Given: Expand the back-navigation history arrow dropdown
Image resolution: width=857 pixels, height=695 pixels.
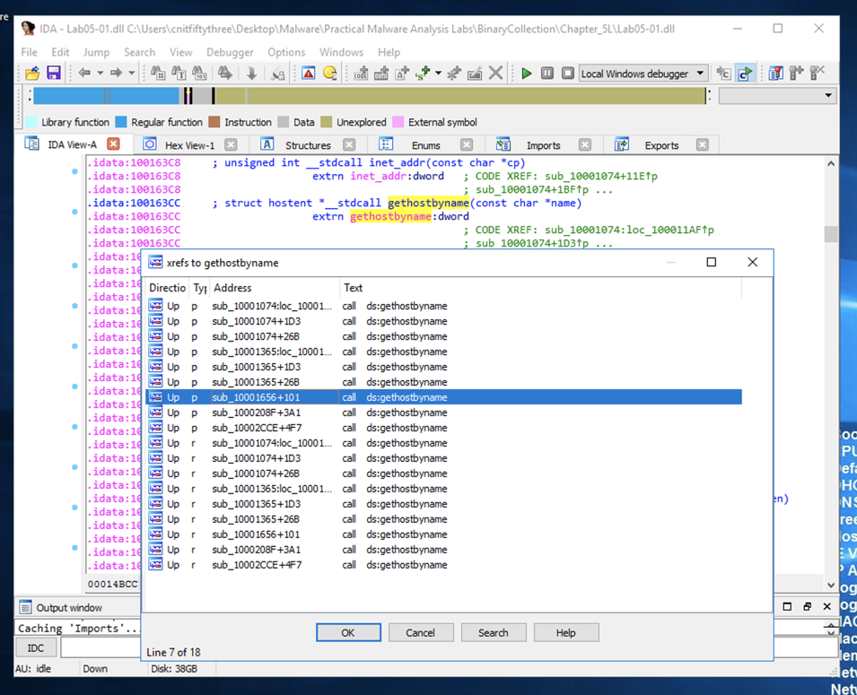Looking at the screenshot, I should [x=101, y=74].
